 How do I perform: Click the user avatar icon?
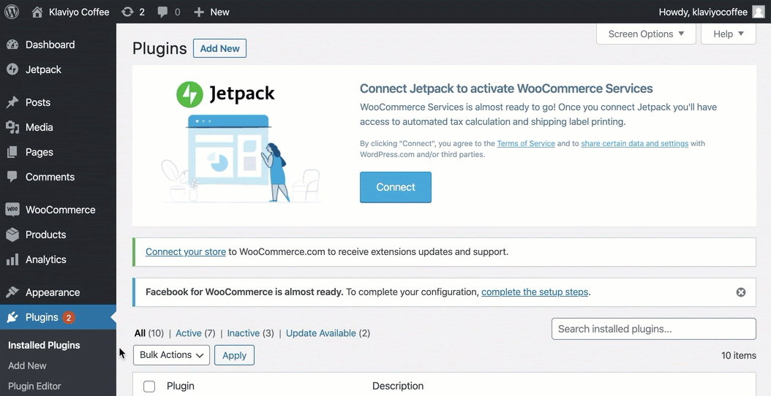[x=759, y=12]
